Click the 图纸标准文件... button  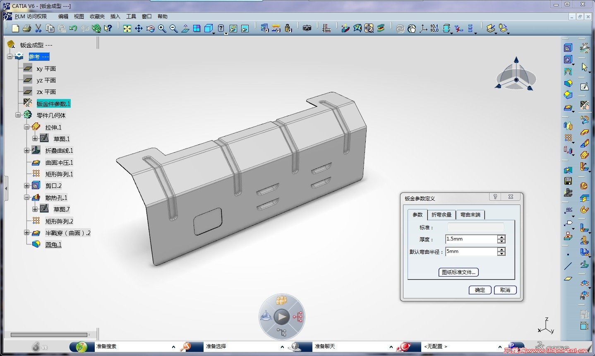(458, 272)
